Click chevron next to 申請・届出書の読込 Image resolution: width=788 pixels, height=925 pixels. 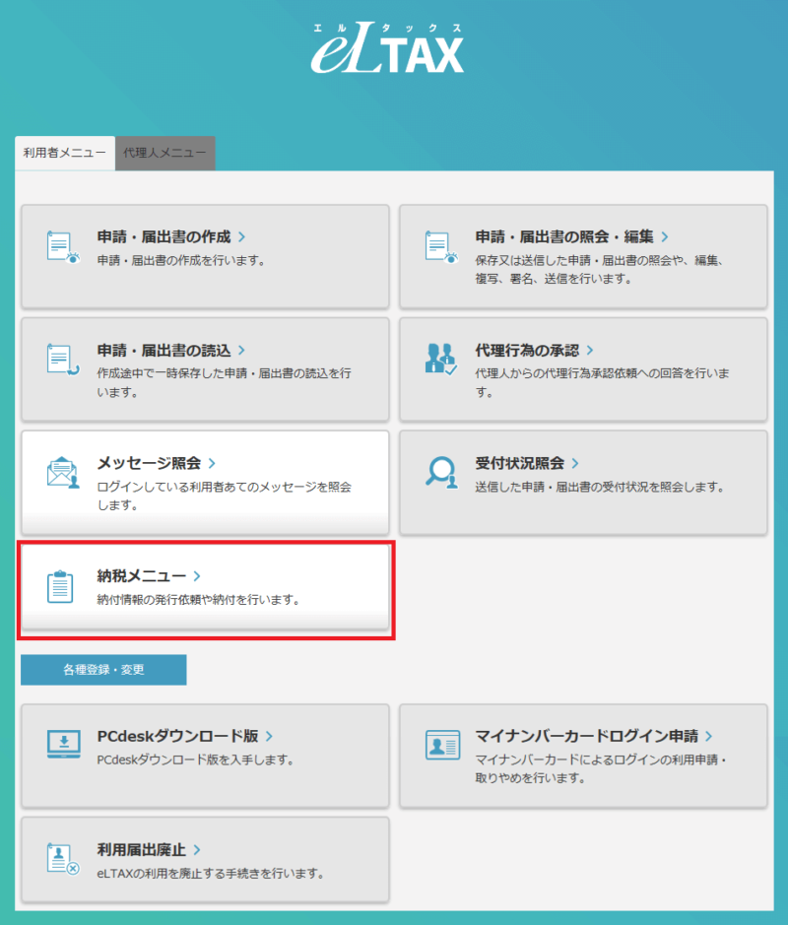[x=242, y=351]
